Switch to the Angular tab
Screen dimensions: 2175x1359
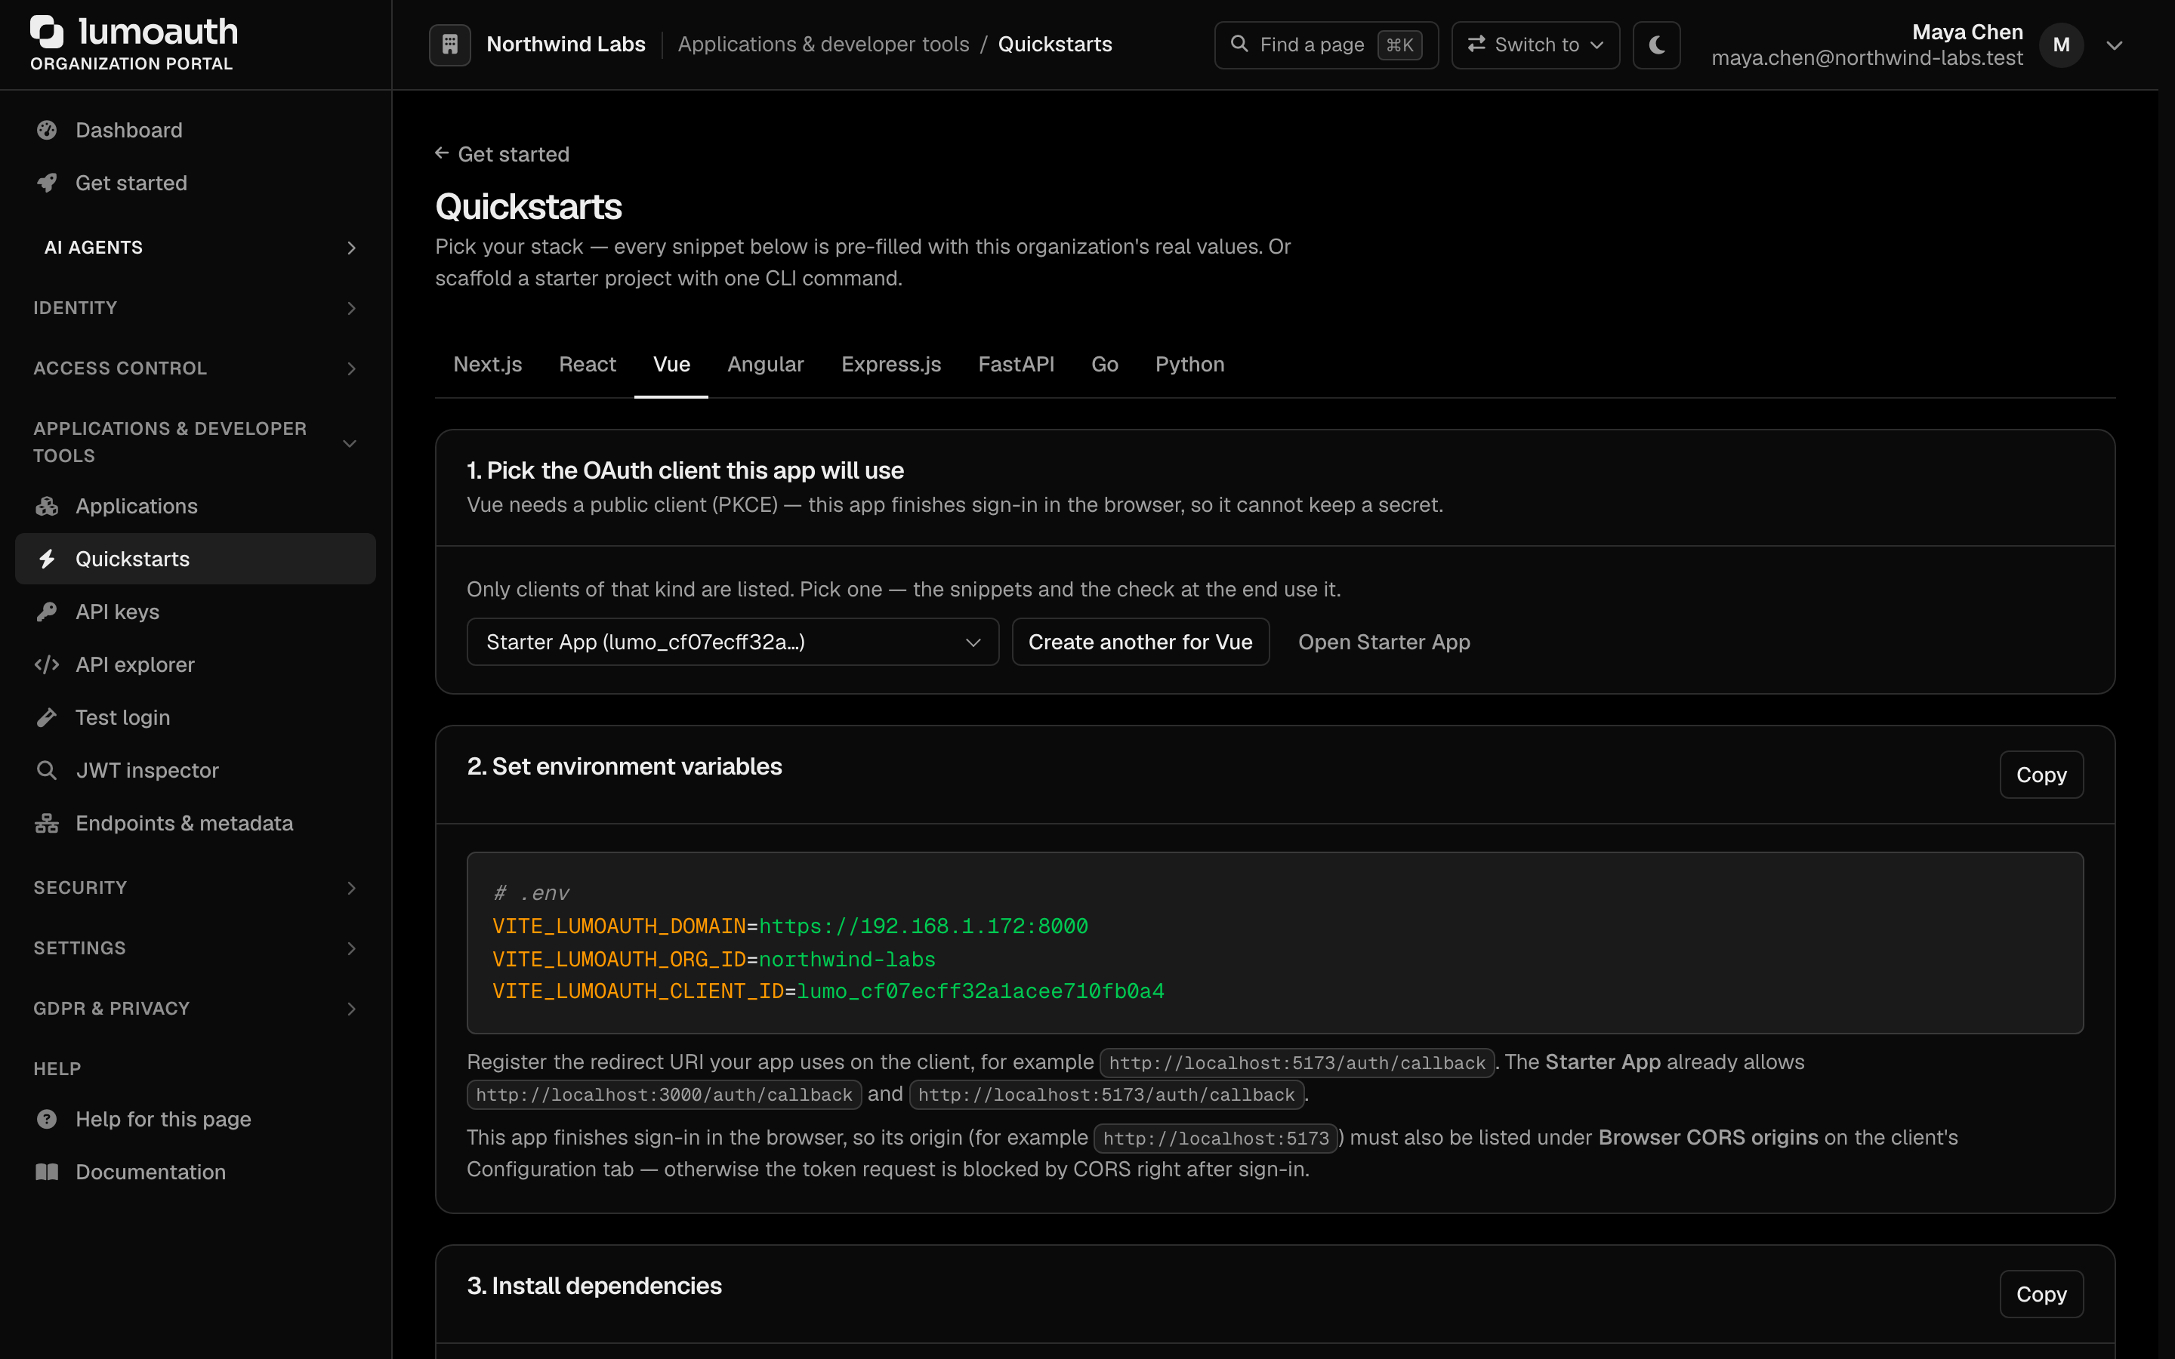[x=765, y=365]
